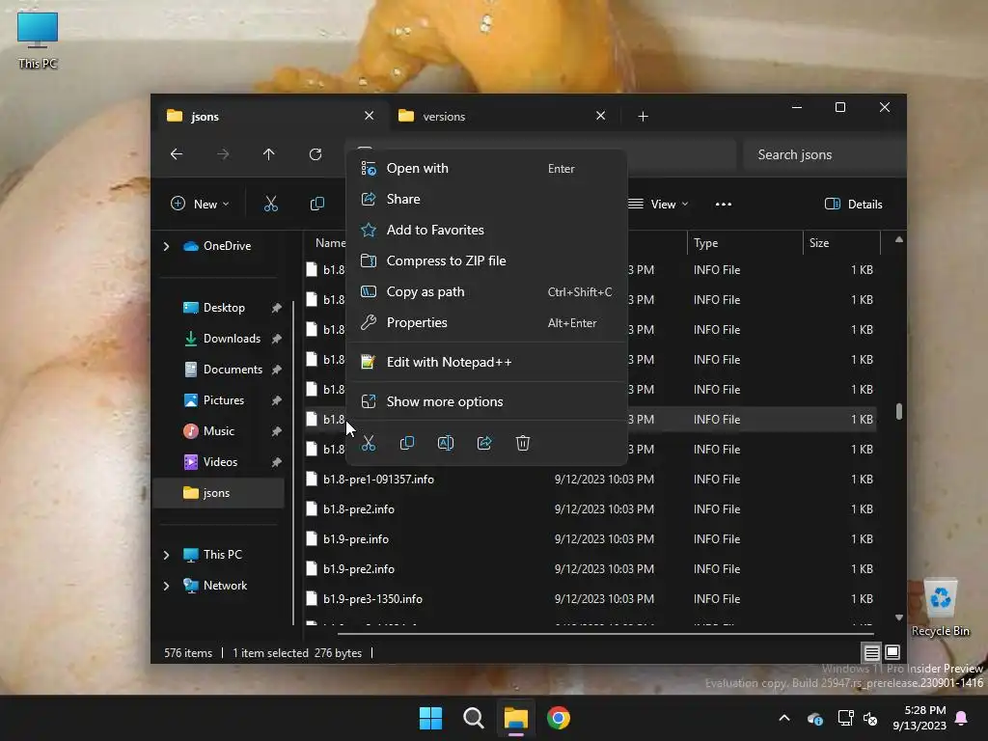Sort by the Type column header
This screenshot has height=741, width=988.
744,242
